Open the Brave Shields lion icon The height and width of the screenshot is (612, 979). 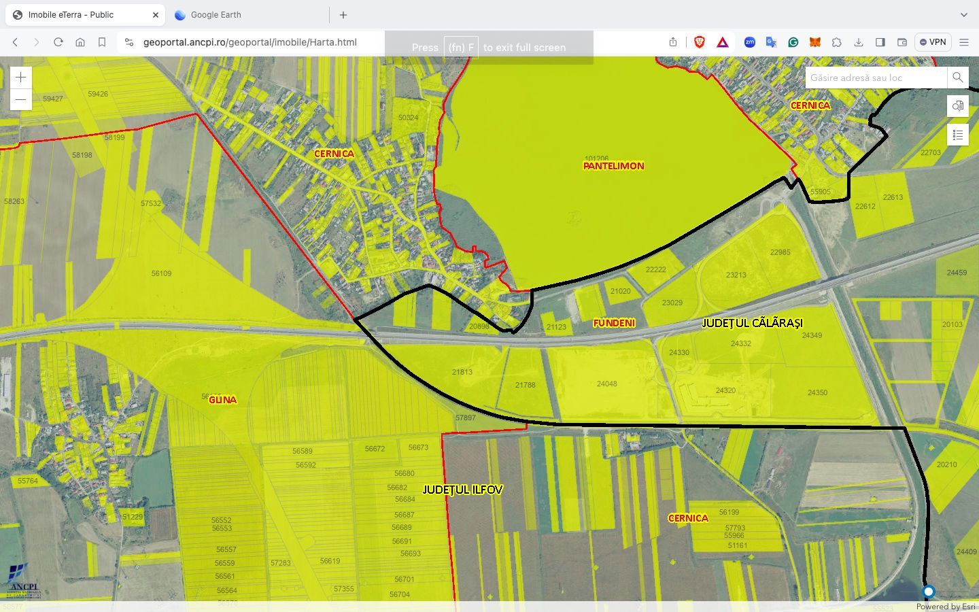point(699,42)
